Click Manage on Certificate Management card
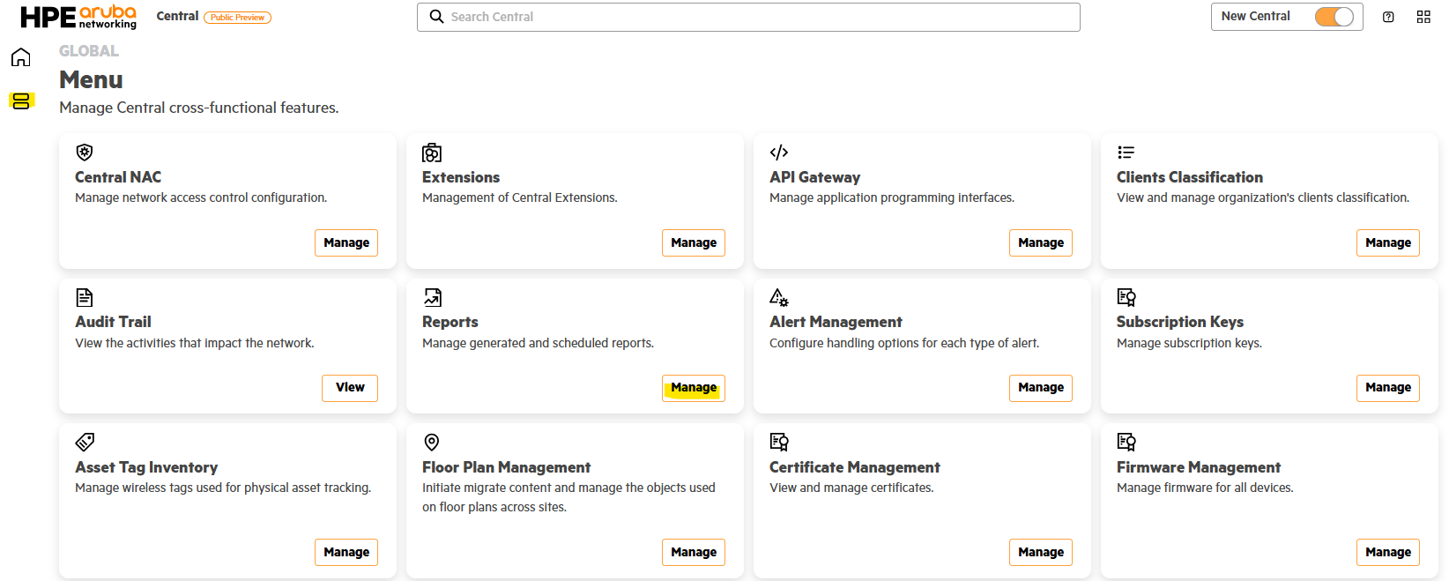This screenshot has width=1449, height=581. pos(1040,552)
